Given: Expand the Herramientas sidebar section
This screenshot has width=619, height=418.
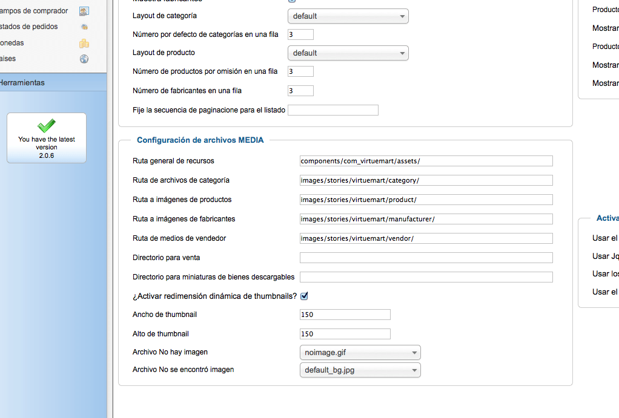Looking at the screenshot, I should (53, 82).
